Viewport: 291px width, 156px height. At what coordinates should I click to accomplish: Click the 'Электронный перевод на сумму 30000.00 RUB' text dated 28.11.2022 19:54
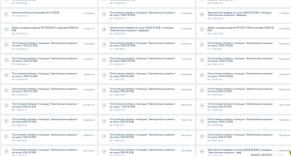(x=142, y=29)
